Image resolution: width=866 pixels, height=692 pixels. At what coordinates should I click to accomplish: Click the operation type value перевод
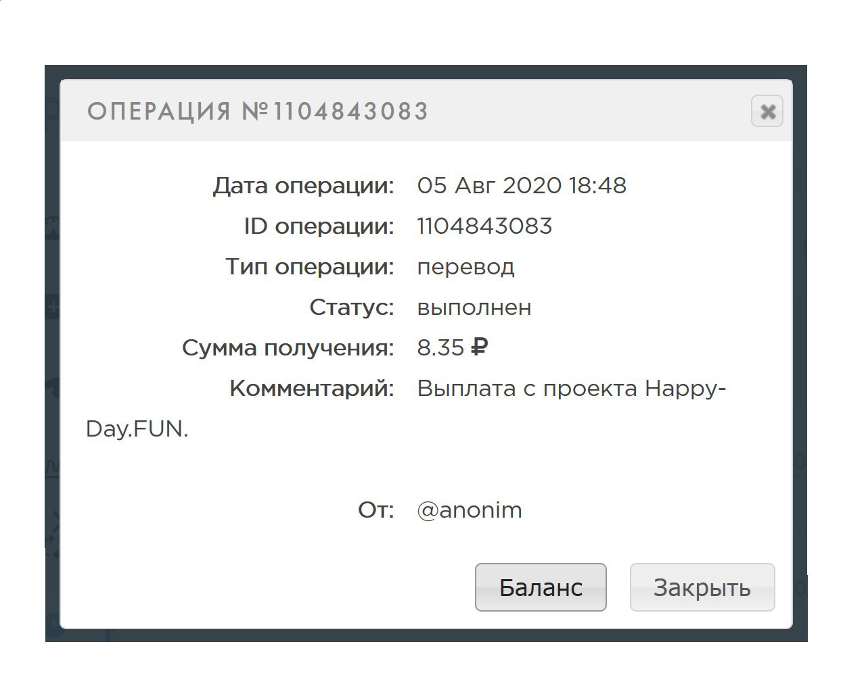coord(465,268)
